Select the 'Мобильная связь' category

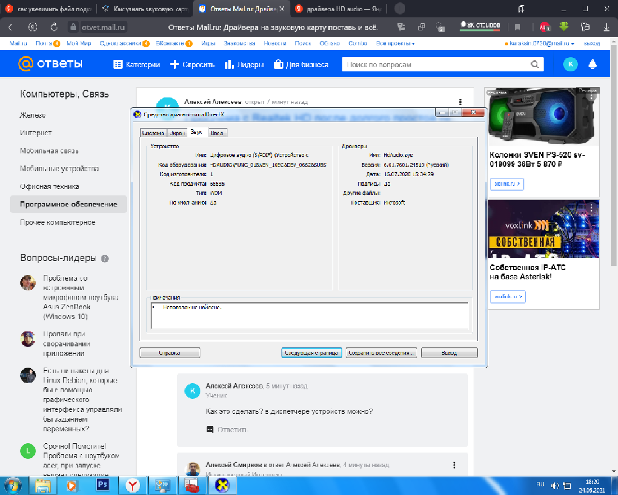tap(49, 151)
